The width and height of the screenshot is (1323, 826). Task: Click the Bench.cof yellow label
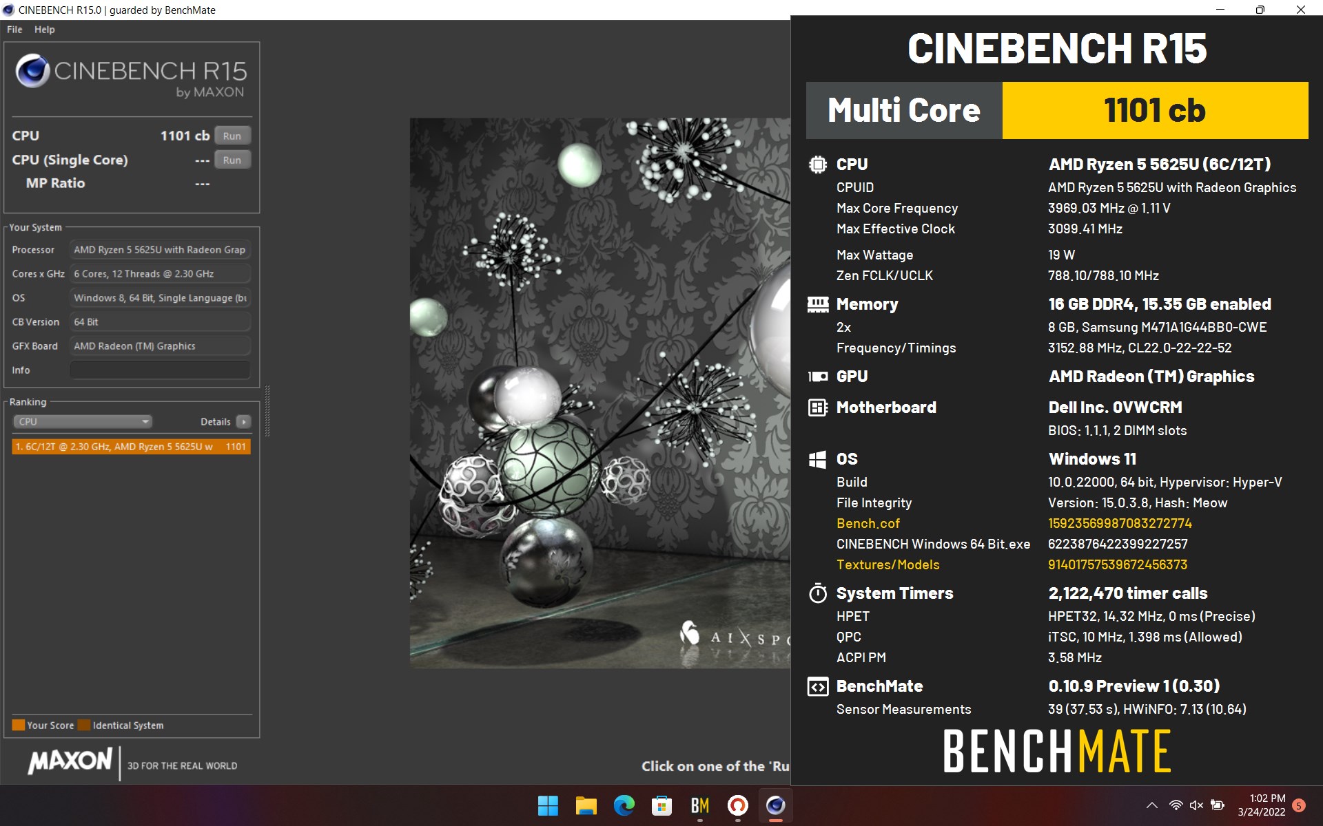868,523
